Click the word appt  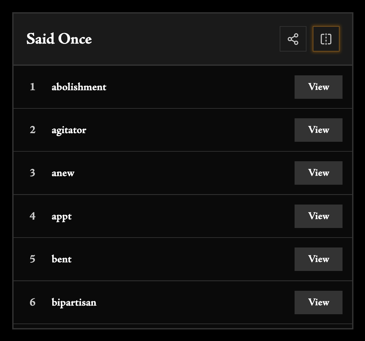[61, 216]
